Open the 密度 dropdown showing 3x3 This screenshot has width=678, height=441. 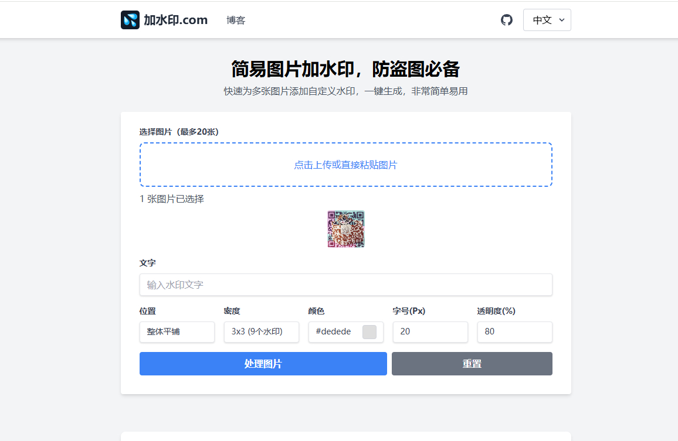[261, 331]
